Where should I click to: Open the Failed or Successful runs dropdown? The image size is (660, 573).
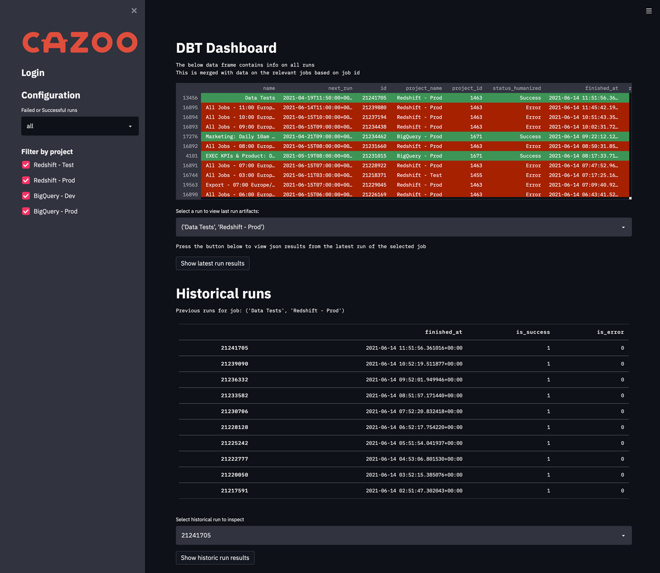click(80, 126)
